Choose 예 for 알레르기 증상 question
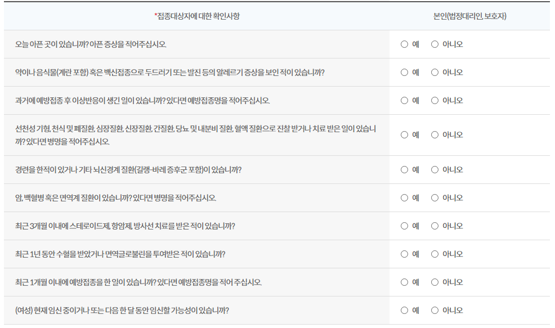 404,72
